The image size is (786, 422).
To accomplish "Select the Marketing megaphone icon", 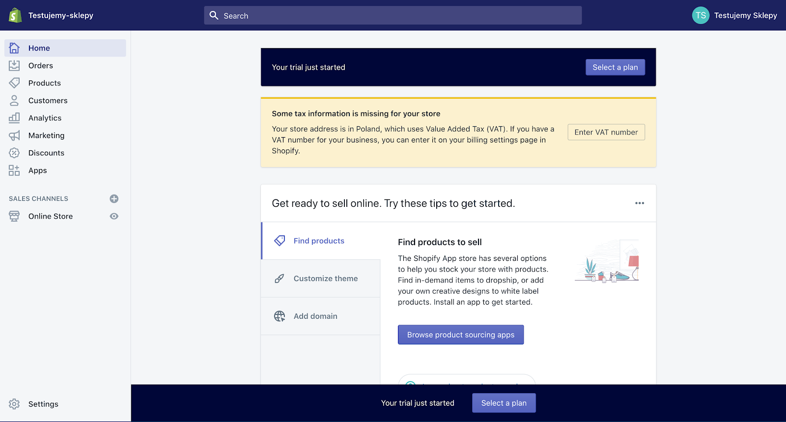I will [x=14, y=135].
